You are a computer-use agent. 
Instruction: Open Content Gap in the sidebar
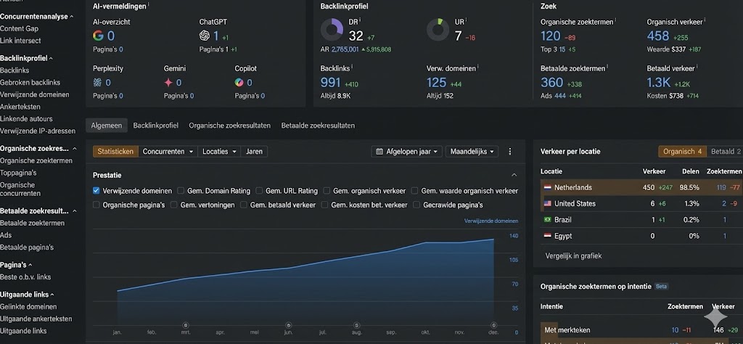[x=20, y=28]
